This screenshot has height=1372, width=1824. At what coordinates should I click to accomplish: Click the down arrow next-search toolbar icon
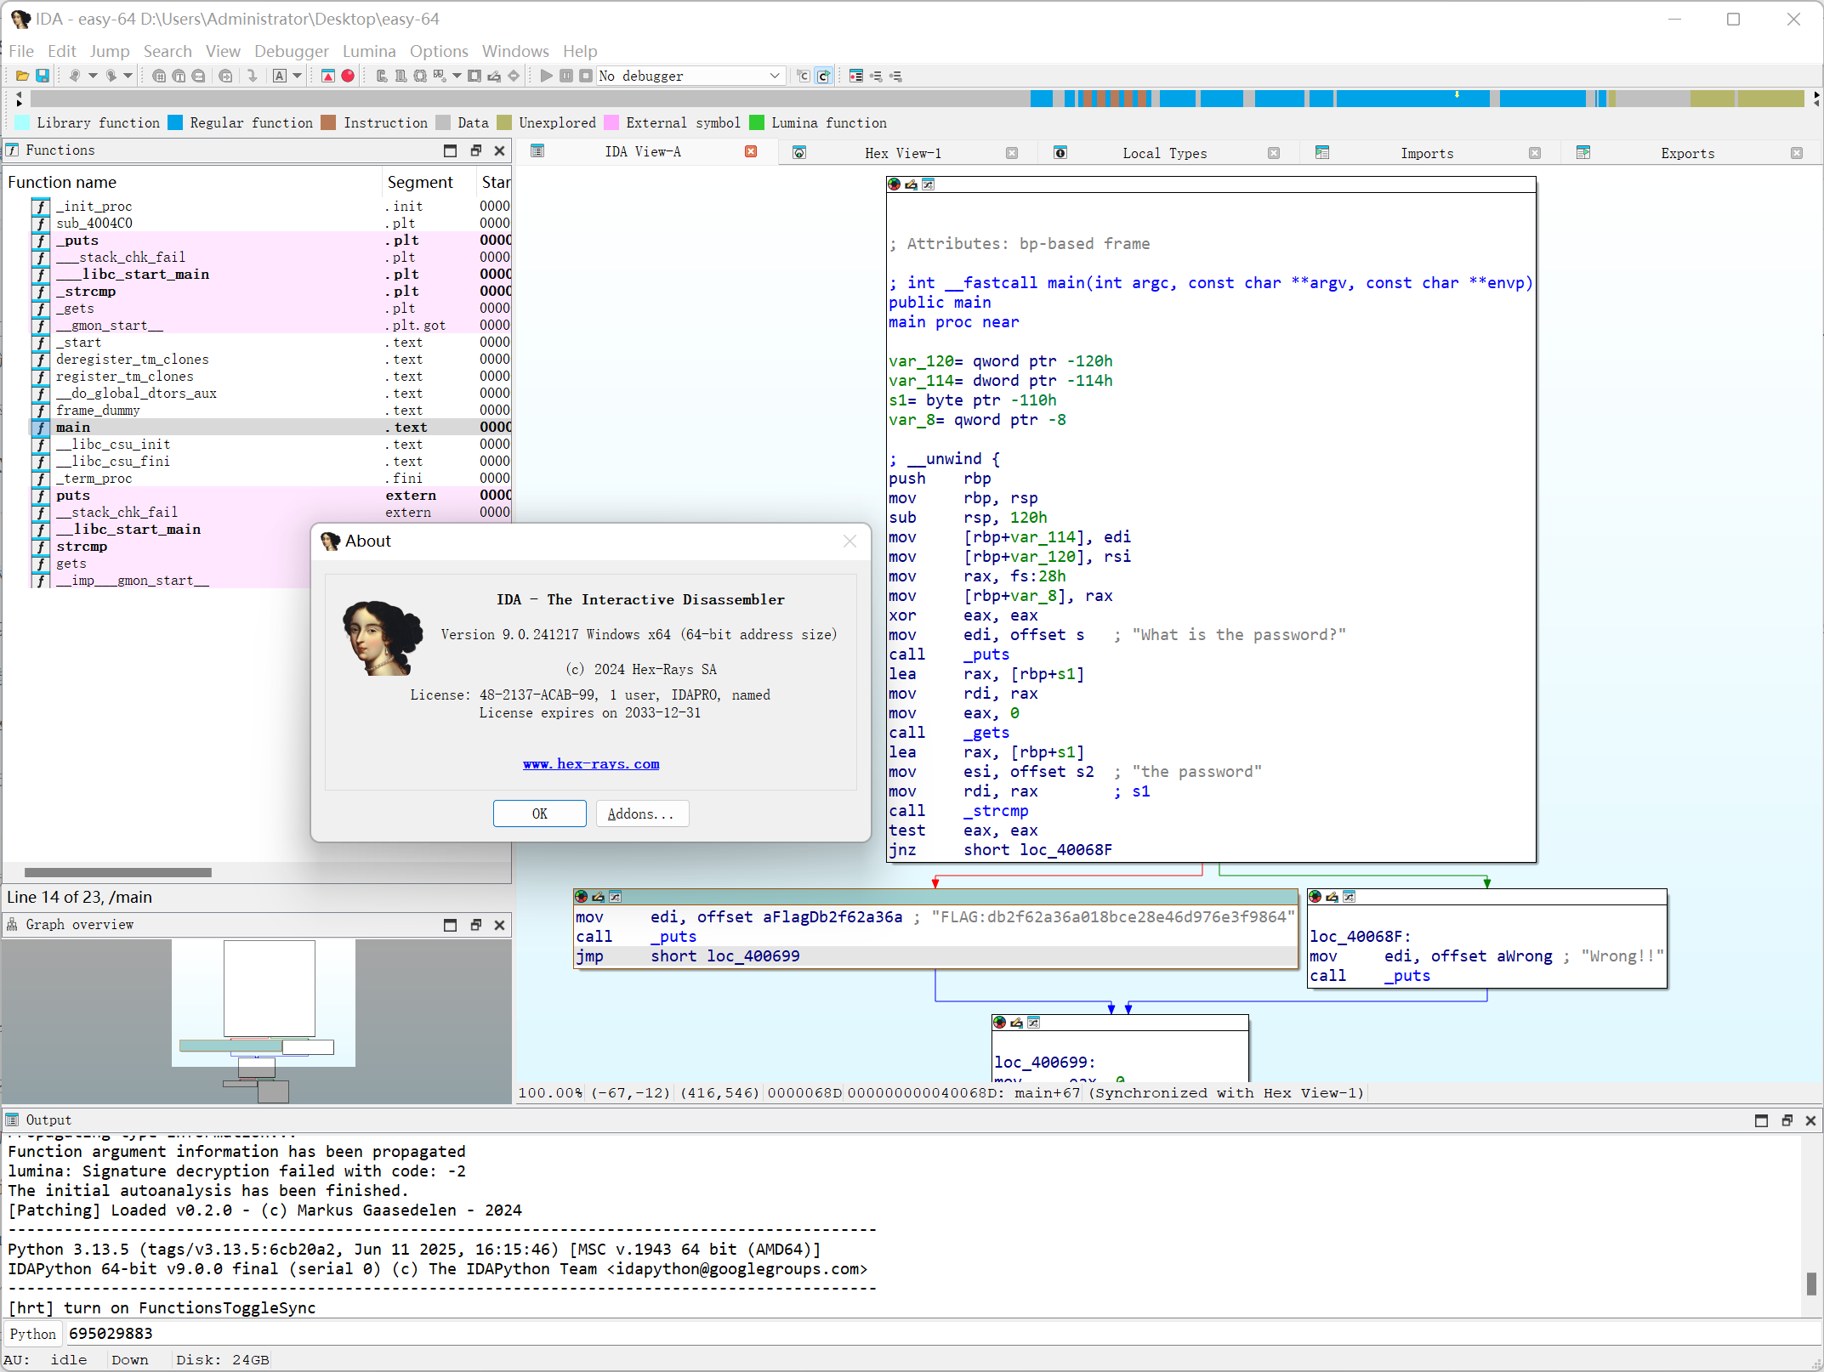pyautogui.click(x=253, y=76)
